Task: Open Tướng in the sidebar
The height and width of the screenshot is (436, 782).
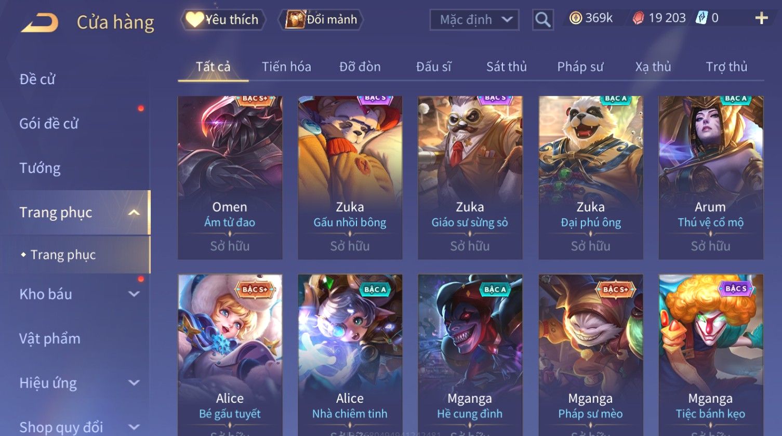Action: point(40,168)
